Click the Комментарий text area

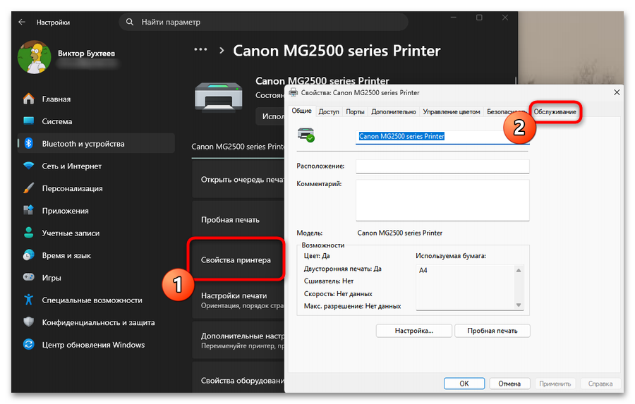click(442, 200)
